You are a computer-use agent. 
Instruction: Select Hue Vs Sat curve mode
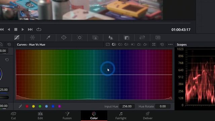tap(120, 44)
